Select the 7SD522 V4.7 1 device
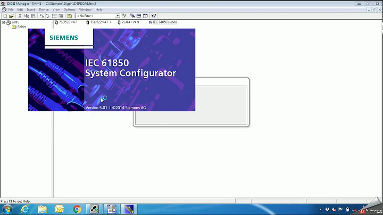This screenshot has height=215, width=383. coord(99,22)
